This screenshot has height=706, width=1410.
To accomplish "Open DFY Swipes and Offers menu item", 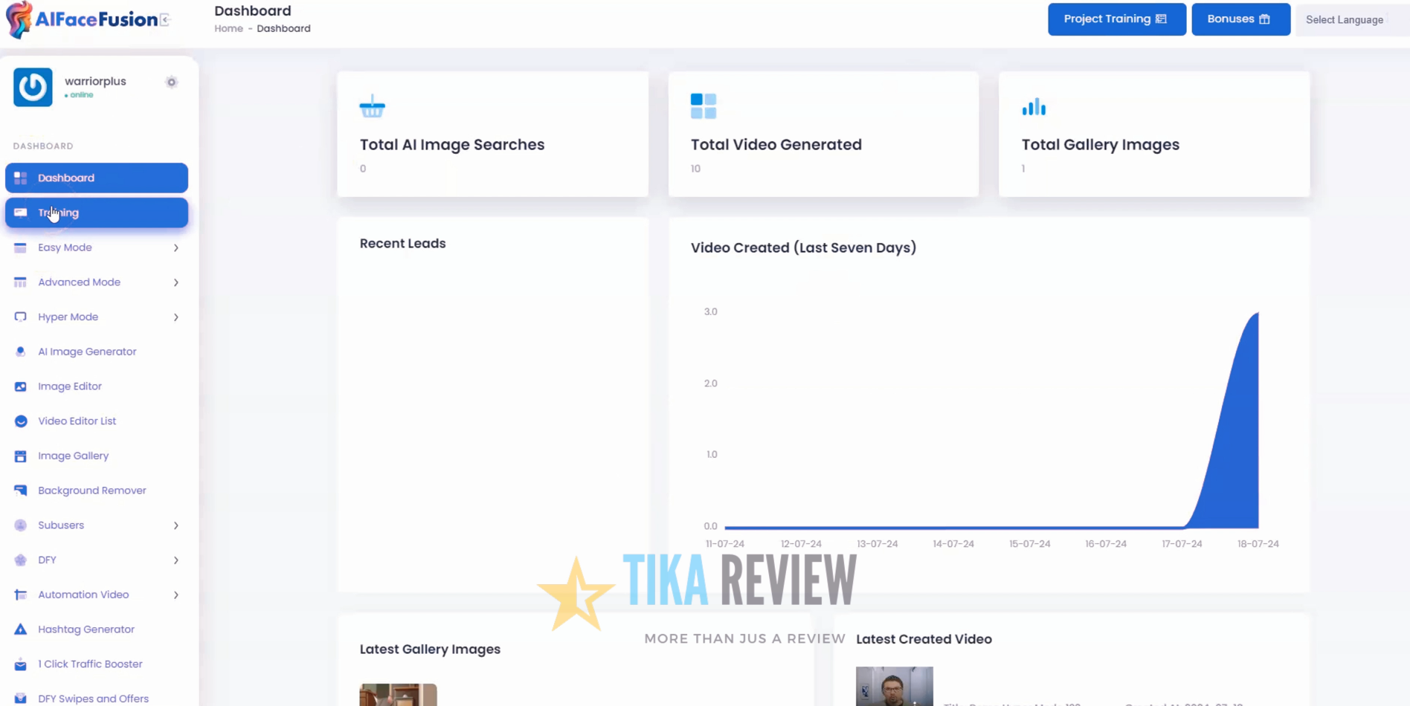I will pyautogui.click(x=93, y=699).
